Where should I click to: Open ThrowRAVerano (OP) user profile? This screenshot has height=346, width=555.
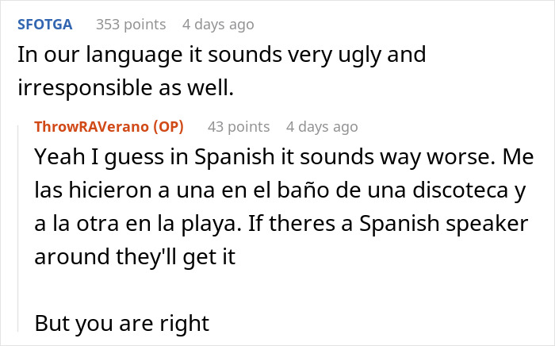click(x=109, y=126)
